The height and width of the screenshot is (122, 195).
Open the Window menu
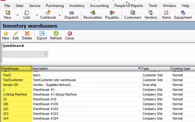[x=169, y=6]
